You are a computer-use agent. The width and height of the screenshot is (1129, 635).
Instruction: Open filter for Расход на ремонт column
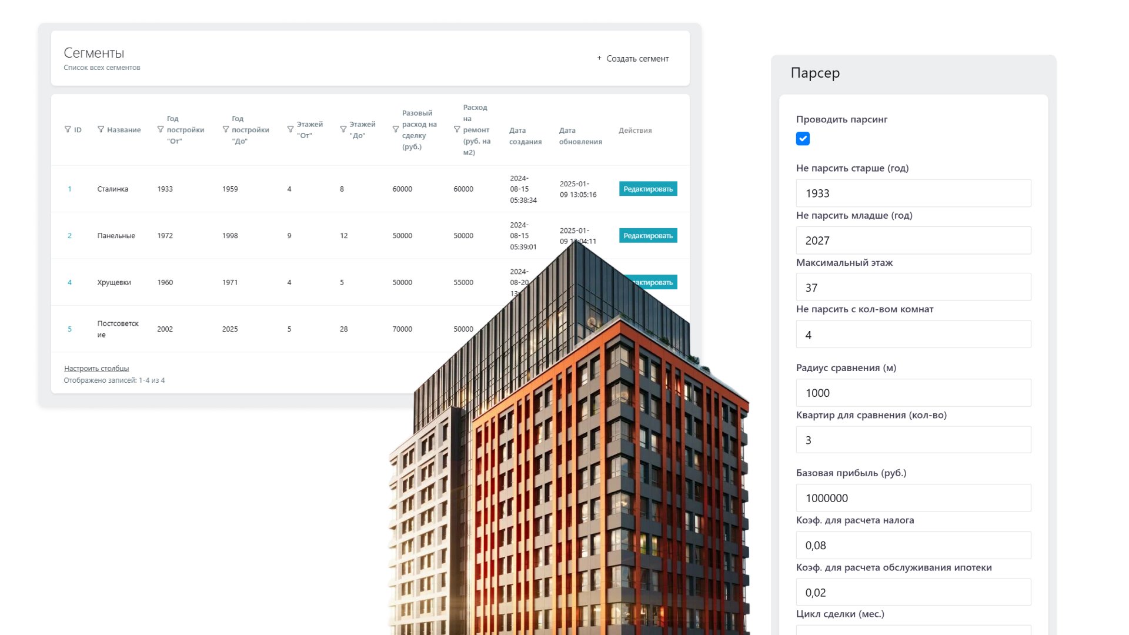click(457, 129)
